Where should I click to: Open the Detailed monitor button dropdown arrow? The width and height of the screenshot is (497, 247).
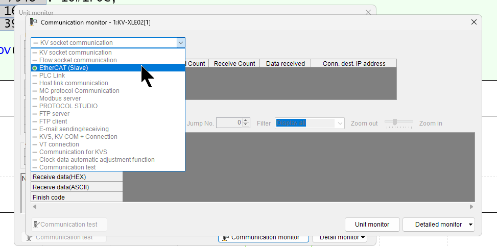[470, 225]
